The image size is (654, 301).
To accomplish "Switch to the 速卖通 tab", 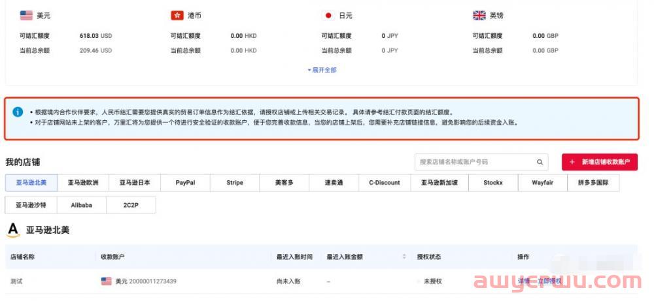I will (334, 183).
